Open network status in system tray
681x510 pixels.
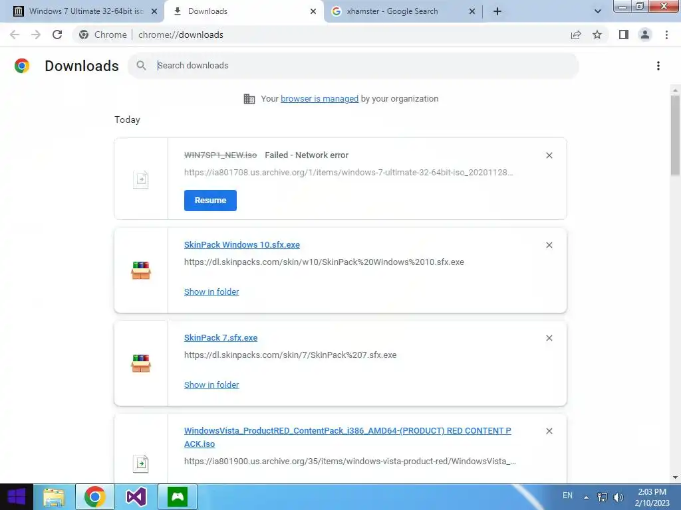[603, 497]
